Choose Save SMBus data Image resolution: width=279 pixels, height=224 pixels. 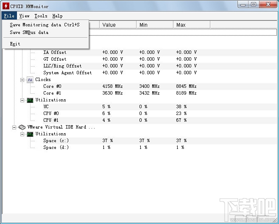coord(45,32)
